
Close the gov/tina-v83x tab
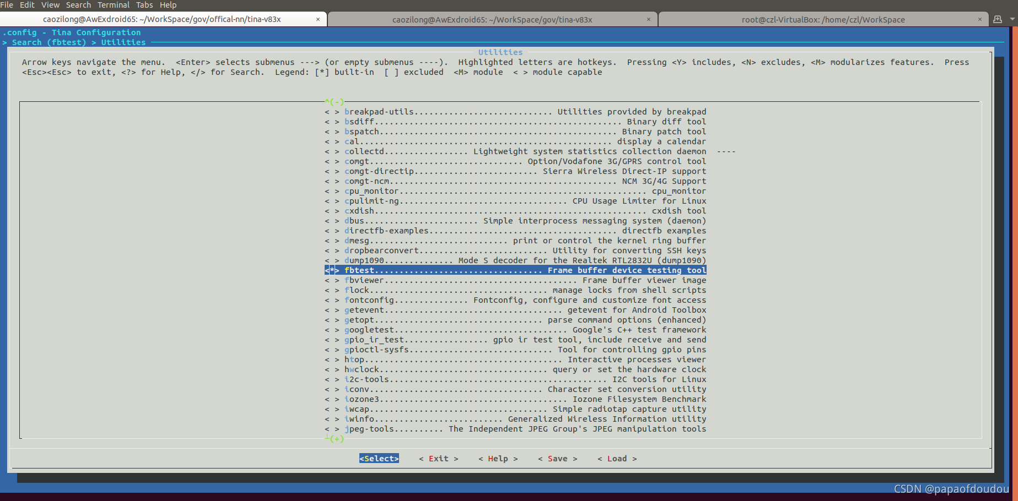(x=649, y=19)
